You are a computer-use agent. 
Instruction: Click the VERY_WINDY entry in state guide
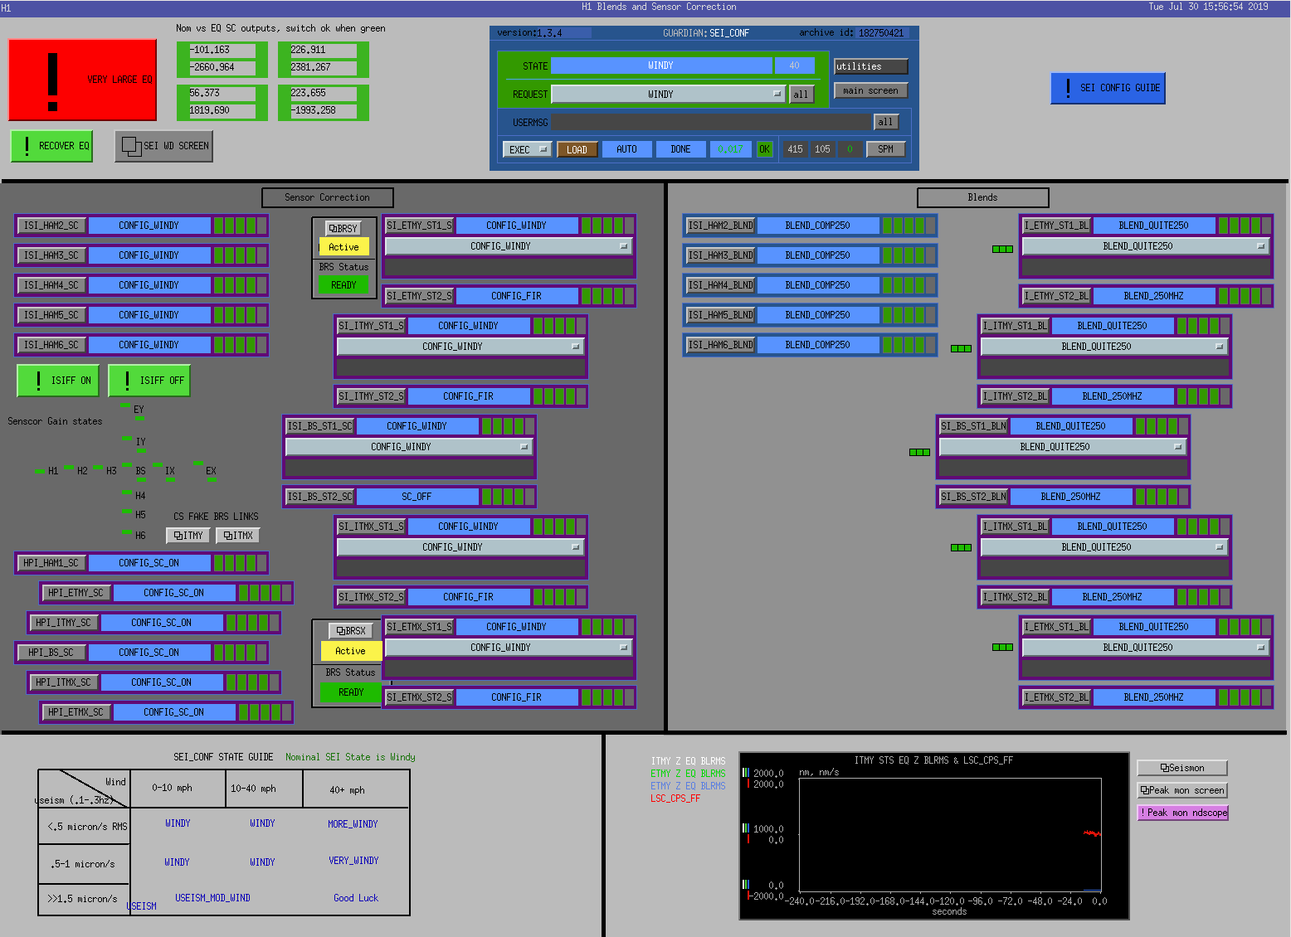(x=354, y=861)
